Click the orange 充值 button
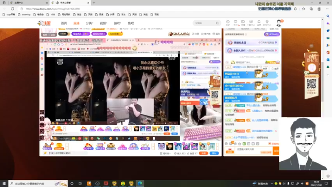Viewport: 332px width, 187px height. [x=203, y=153]
